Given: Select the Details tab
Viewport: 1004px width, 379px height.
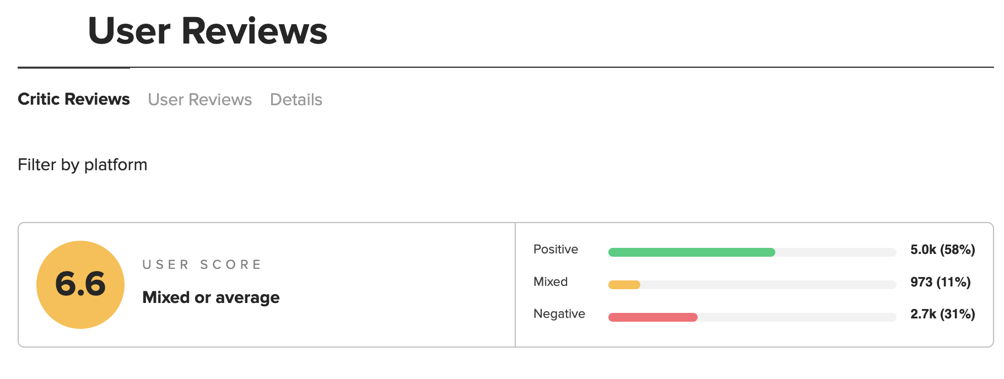Looking at the screenshot, I should tap(296, 100).
